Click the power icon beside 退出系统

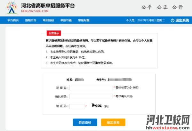point(172,20)
